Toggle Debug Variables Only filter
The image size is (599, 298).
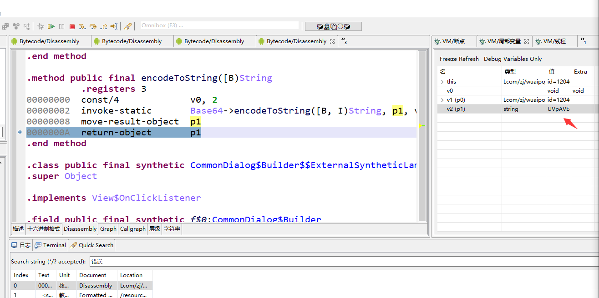coord(513,59)
